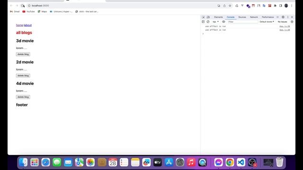
Task: Open the home link
Action: 19,25
